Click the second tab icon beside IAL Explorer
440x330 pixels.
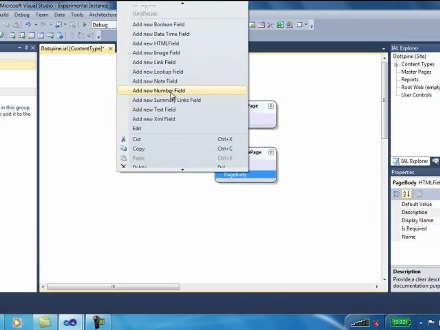[x=435, y=161]
